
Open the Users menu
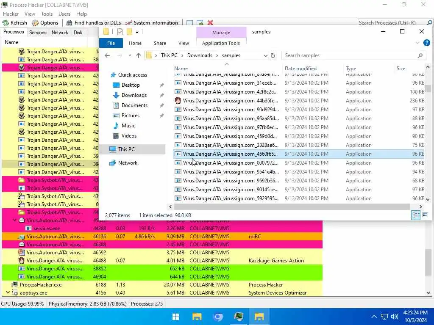click(x=64, y=14)
